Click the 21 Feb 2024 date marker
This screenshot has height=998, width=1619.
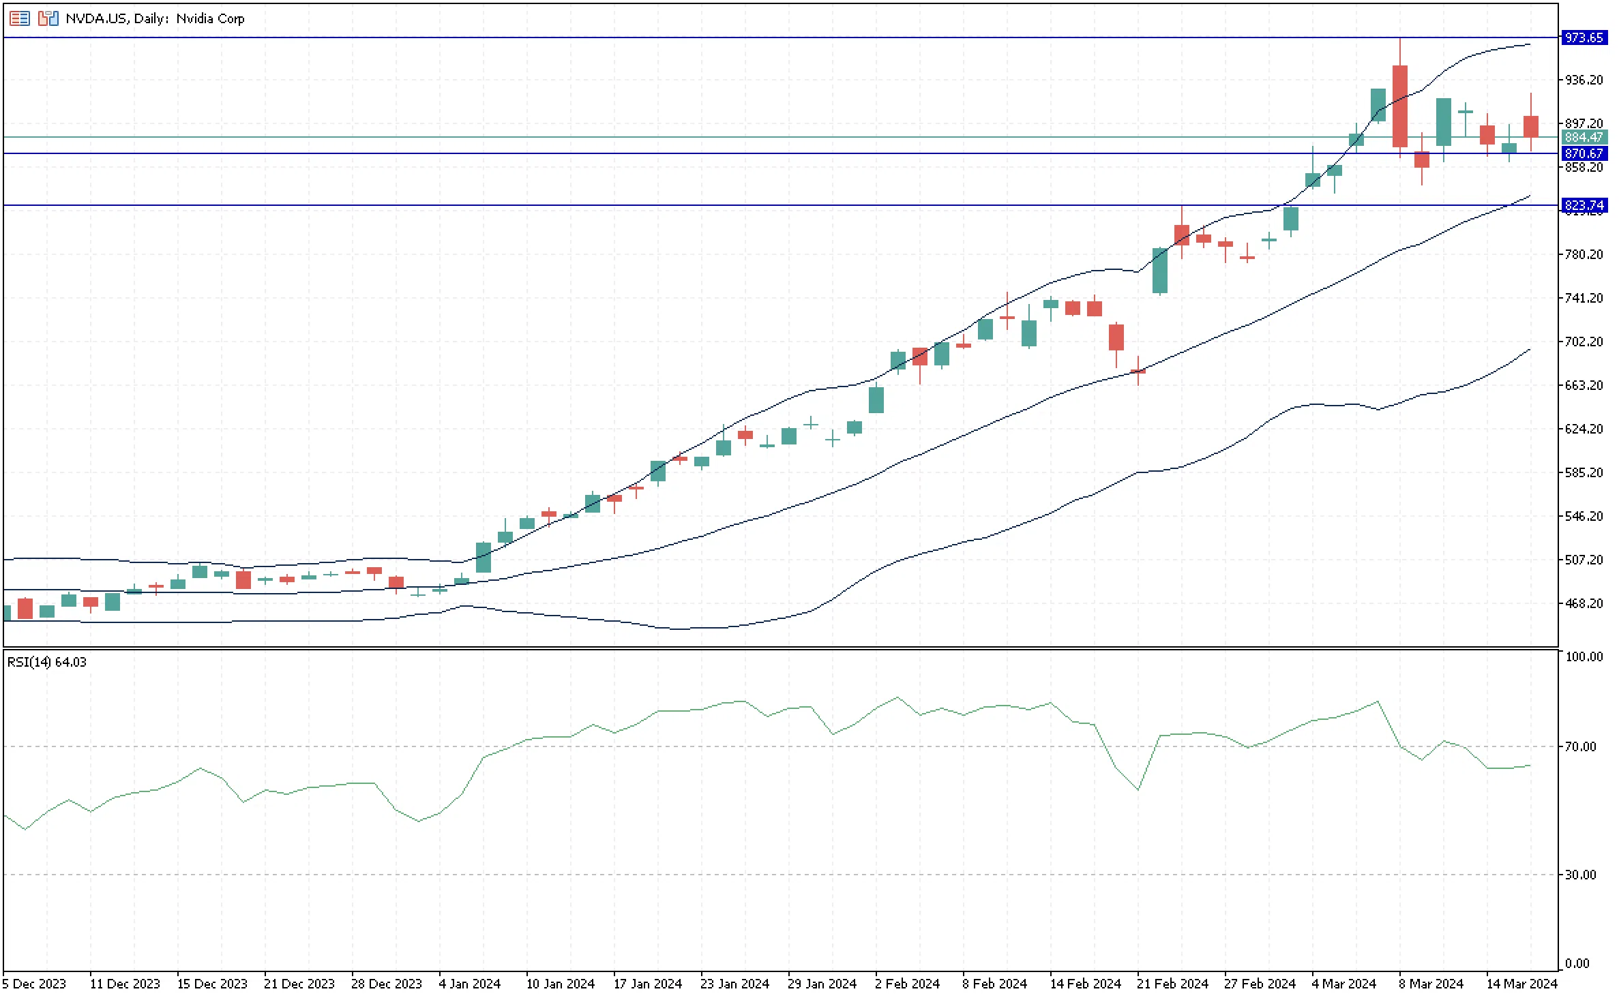pyautogui.click(x=1172, y=984)
